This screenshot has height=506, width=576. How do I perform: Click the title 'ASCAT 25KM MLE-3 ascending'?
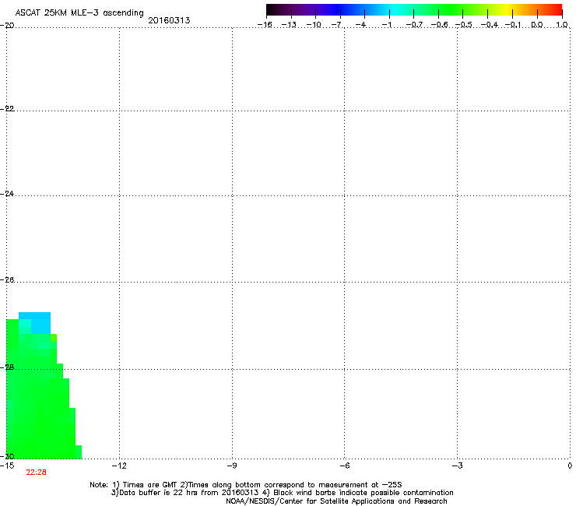[x=79, y=13]
